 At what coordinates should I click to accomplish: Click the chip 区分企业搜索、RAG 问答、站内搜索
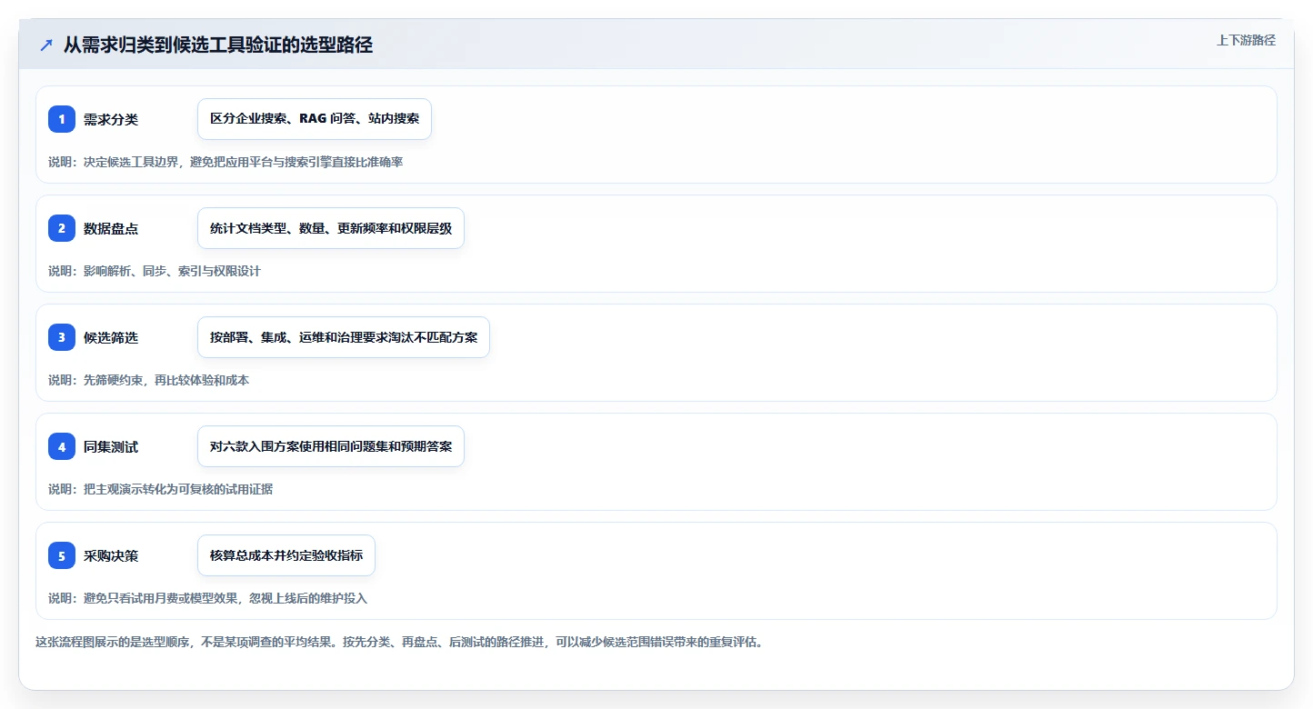click(315, 119)
